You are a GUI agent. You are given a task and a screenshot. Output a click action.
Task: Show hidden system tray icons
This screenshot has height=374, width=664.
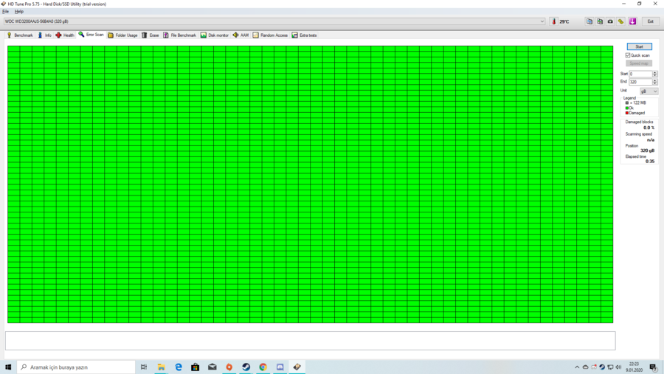(x=577, y=367)
